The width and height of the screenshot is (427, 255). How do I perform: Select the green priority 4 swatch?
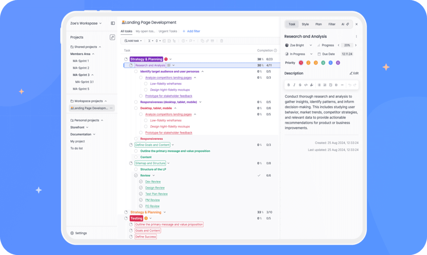[323, 63]
